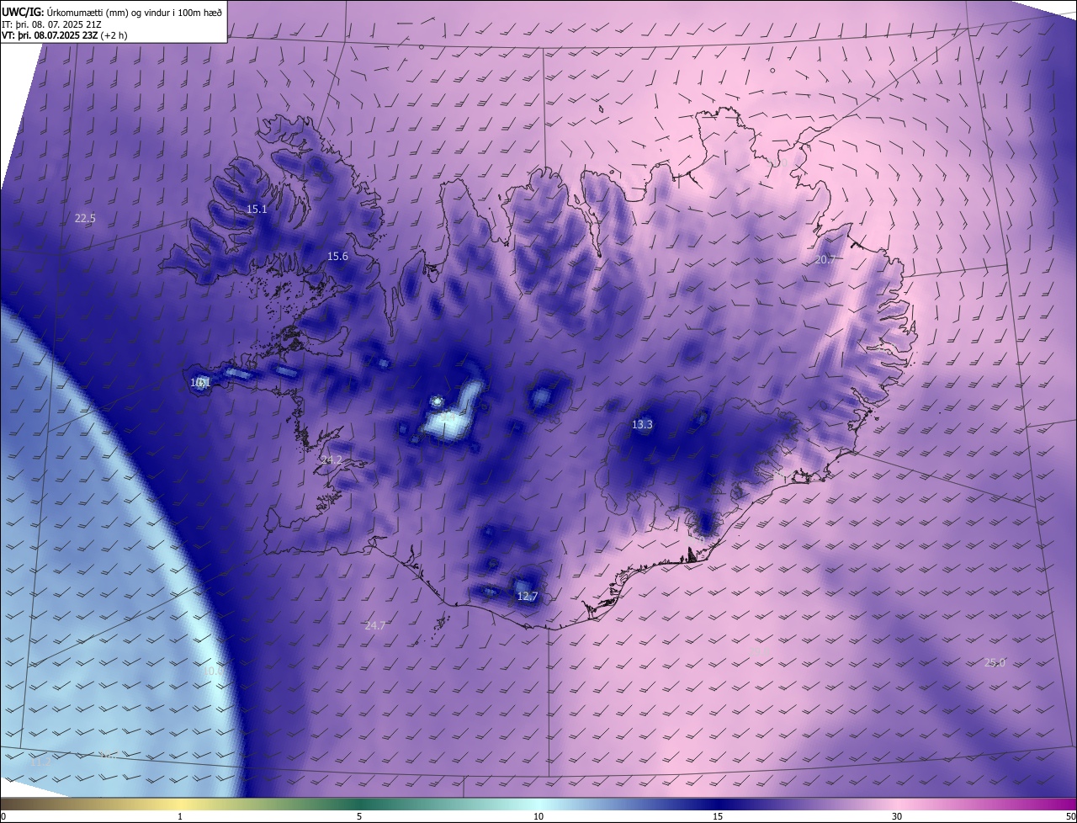Click the '5' tick on color scale
The image size is (1077, 823).
tap(359, 816)
